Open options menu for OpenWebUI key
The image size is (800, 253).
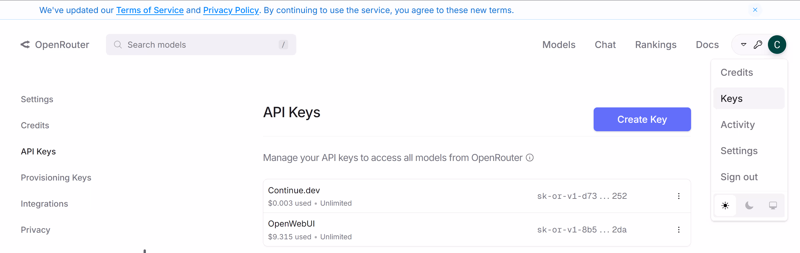[679, 229]
